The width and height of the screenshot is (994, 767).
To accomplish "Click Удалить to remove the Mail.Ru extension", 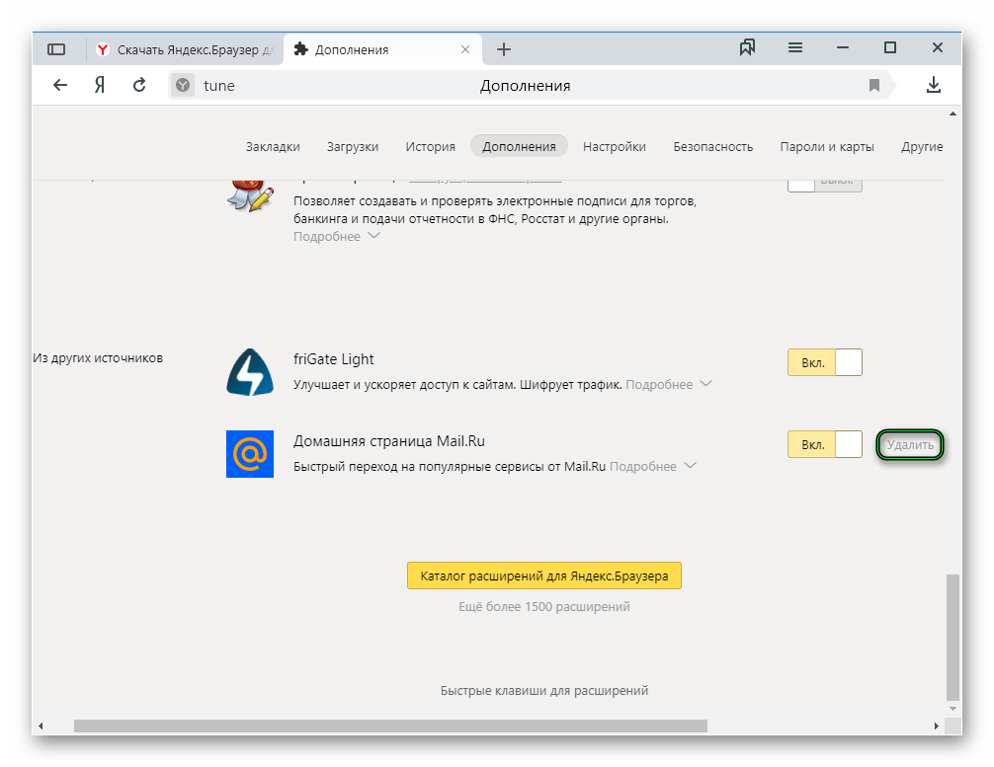I will 910,444.
